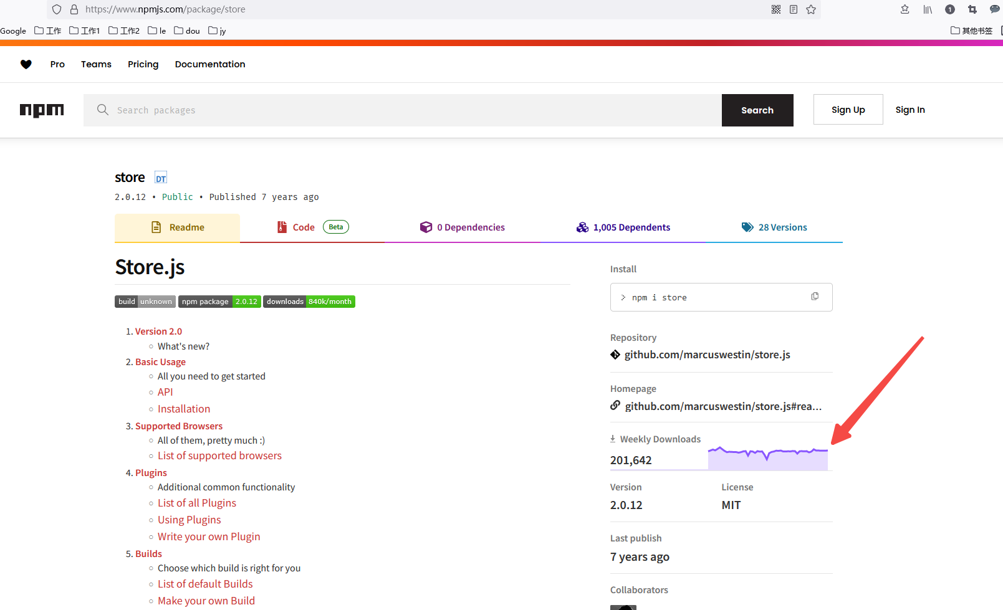1003x610 pixels.
Task: Open the Teams menu item
Action: click(96, 64)
